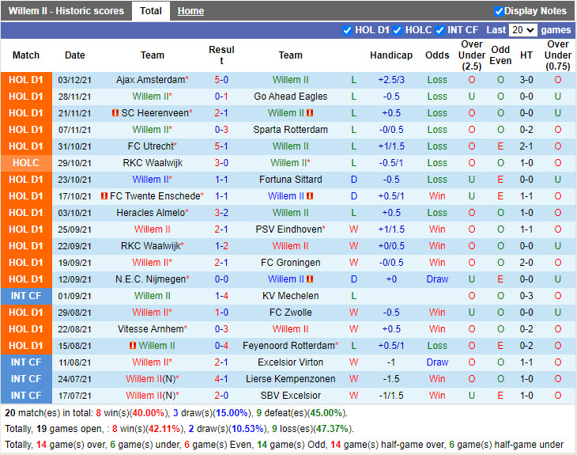Open PSV Eindhoven team link
Viewport: 577px width, 455px height.
288,229
